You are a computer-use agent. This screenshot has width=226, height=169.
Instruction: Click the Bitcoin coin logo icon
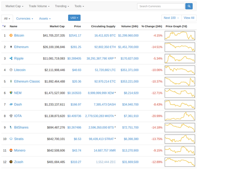tap(11, 35)
